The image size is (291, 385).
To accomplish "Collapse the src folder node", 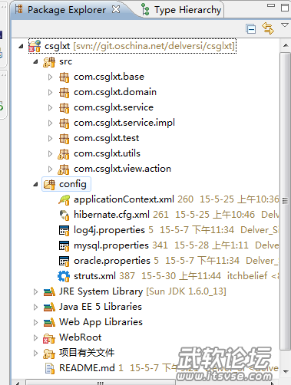I will [x=36, y=61].
